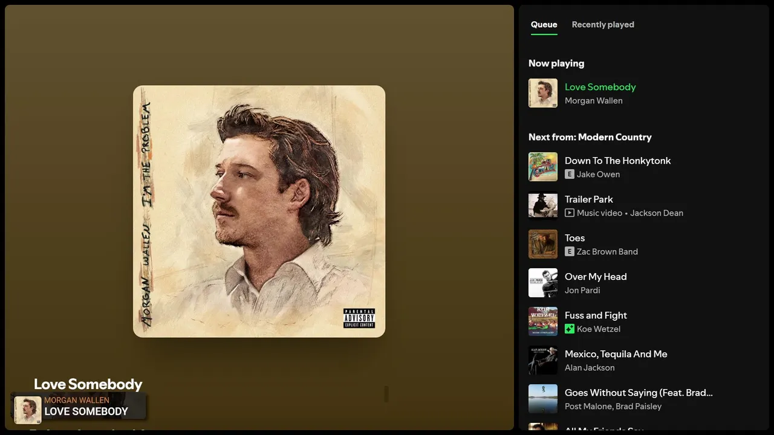Image resolution: width=774 pixels, height=435 pixels.
Task: Play Down To The Honkytonk from queue
Action: [x=617, y=161]
